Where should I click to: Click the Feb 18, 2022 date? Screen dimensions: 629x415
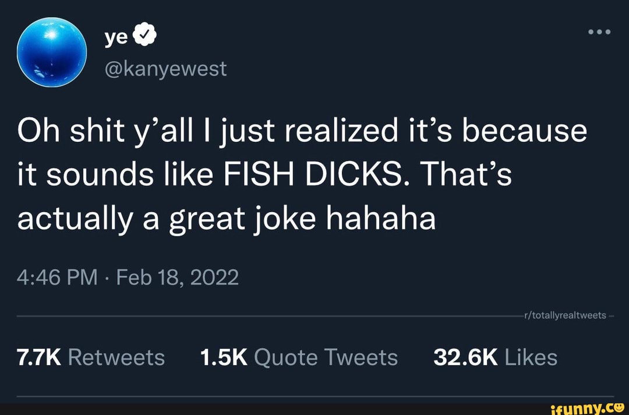pos(178,278)
